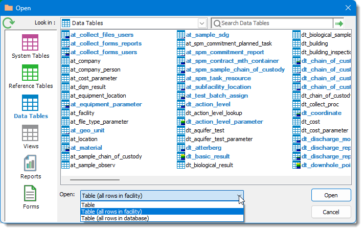Select dt_cost_parameter table
Screen dimensions: 364x231
click(325, 130)
